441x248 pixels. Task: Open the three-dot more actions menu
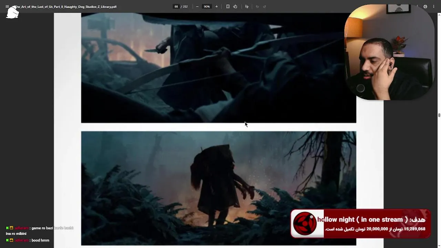click(x=433, y=7)
